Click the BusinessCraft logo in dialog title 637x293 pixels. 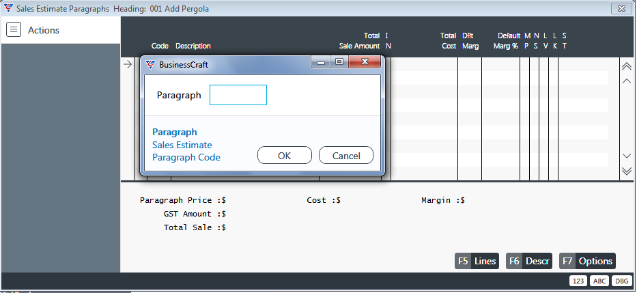[150, 64]
